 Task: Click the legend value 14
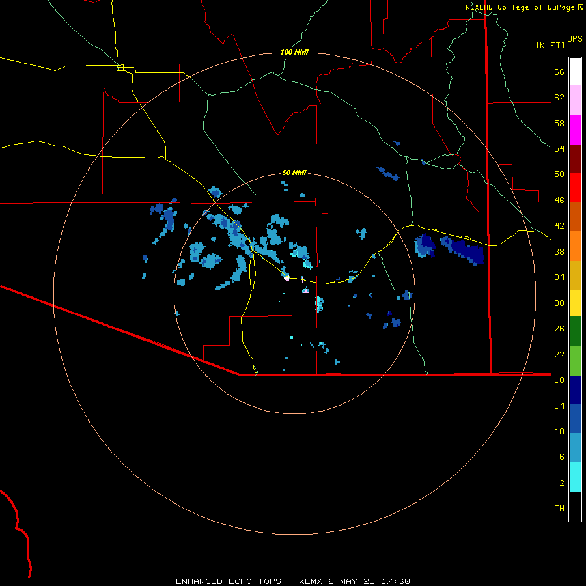click(559, 406)
